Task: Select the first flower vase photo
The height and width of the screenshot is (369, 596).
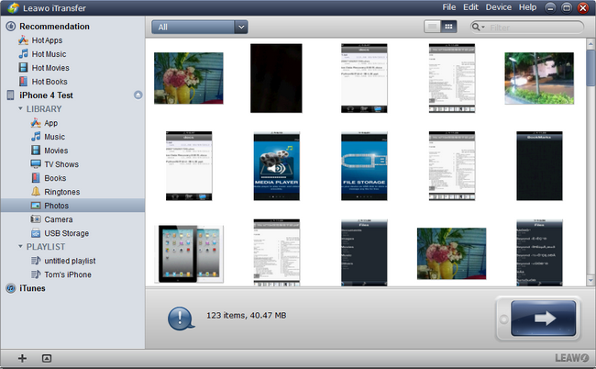Action: click(x=189, y=78)
